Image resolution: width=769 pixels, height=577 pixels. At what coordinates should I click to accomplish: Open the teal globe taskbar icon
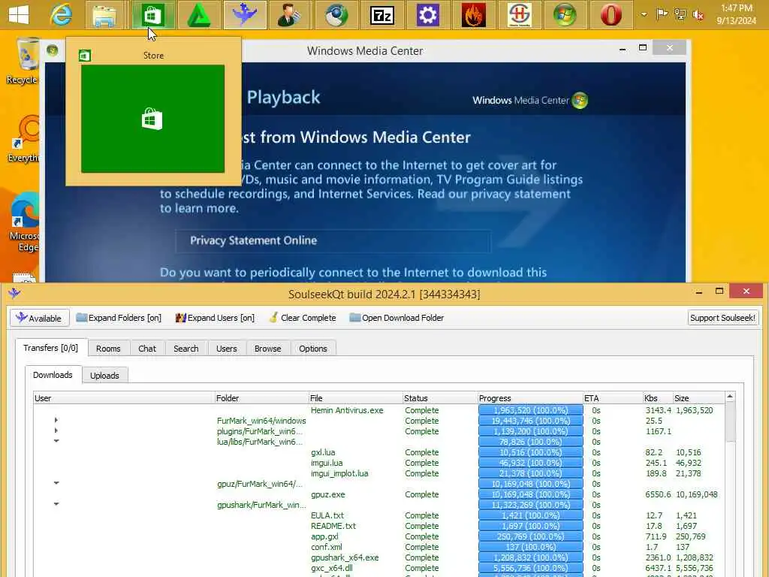[336, 15]
